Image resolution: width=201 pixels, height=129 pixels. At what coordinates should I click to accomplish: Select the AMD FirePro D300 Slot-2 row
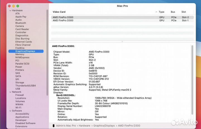(122, 17)
